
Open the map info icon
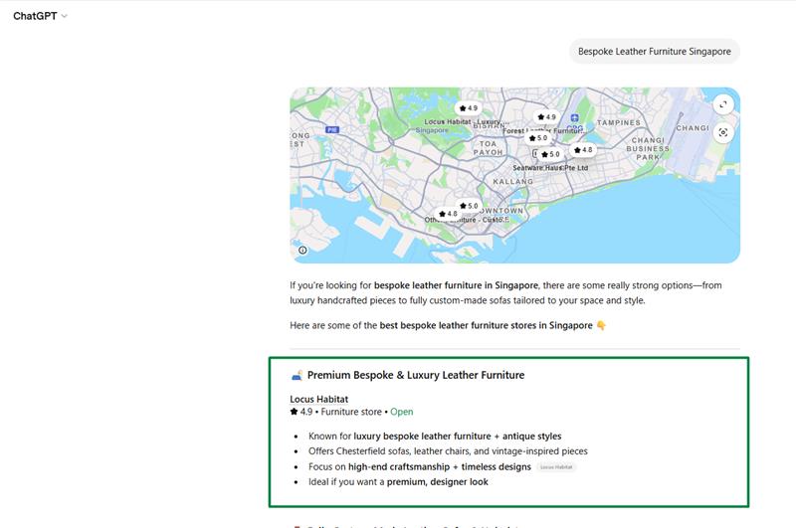click(303, 250)
